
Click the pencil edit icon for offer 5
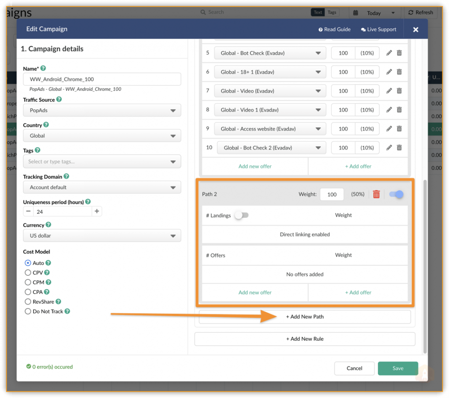point(389,53)
